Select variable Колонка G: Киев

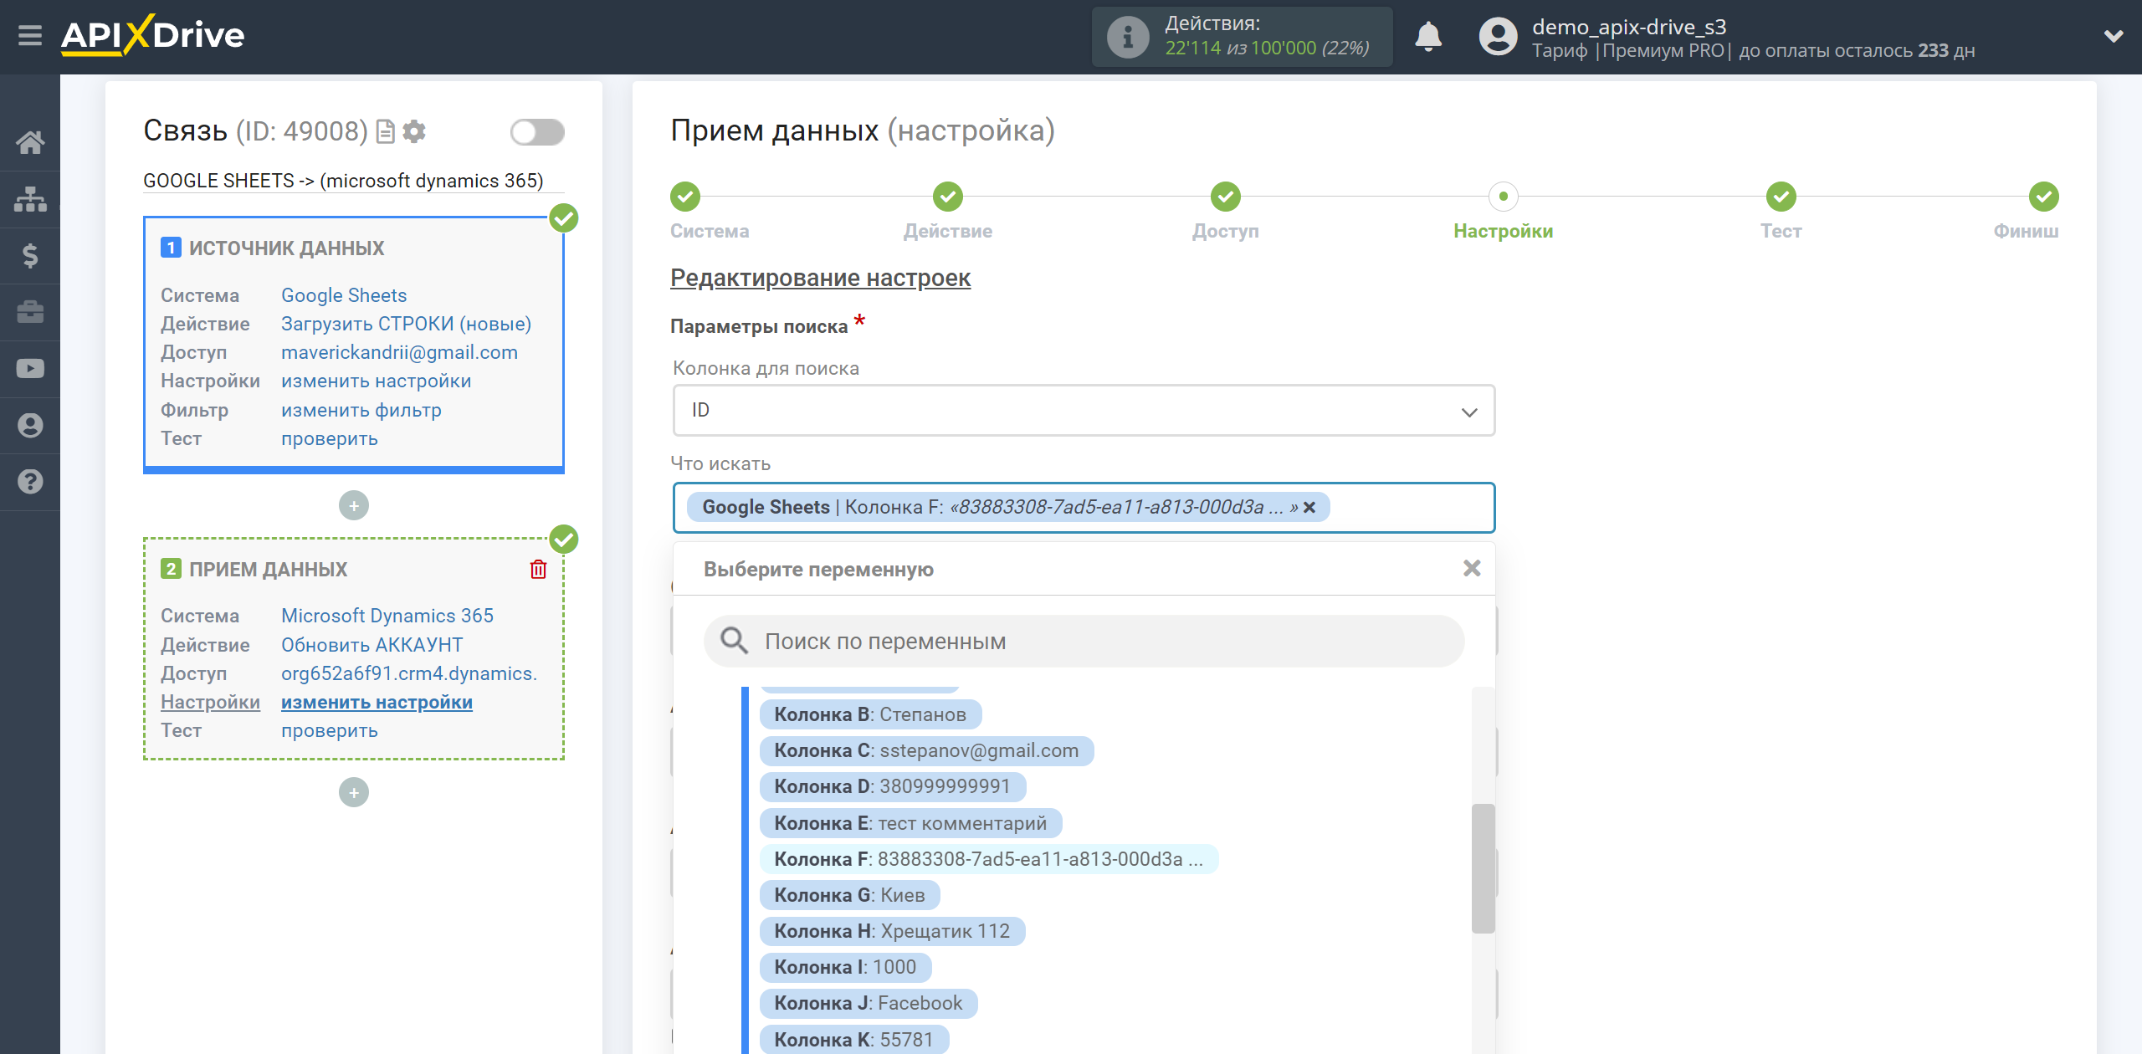pyautogui.click(x=849, y=895)
